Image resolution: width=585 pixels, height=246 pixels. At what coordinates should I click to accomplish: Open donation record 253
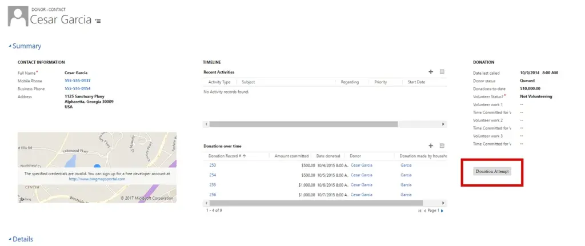(213, 165)
